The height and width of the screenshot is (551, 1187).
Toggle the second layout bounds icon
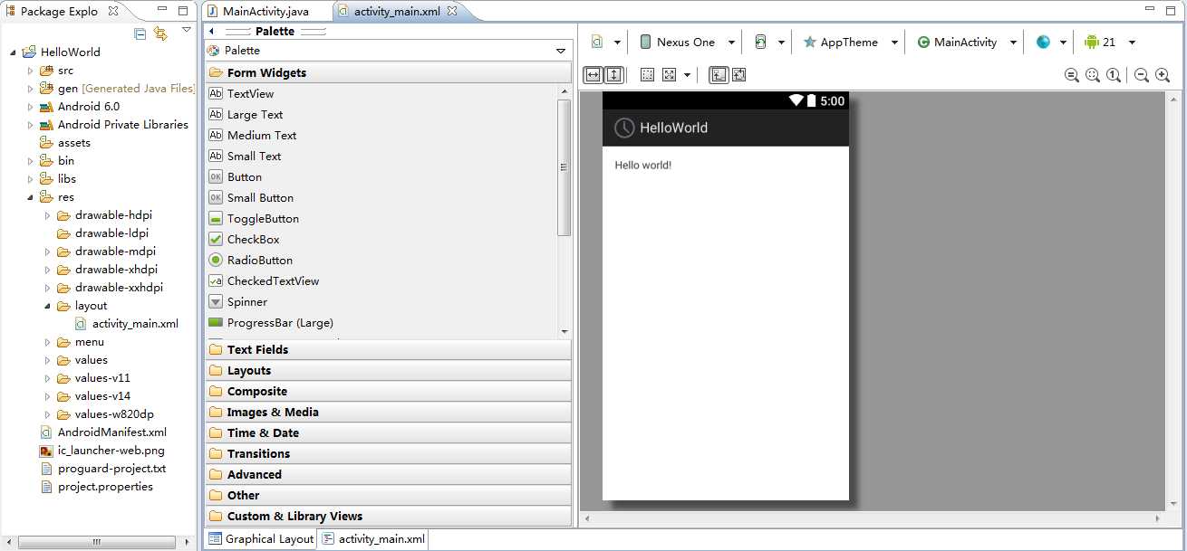pos(738,75)
